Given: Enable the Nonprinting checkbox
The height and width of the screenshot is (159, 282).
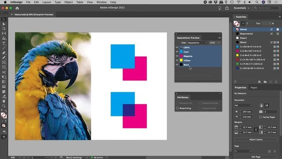Looking at the screenshot, I should pos(177,108).
